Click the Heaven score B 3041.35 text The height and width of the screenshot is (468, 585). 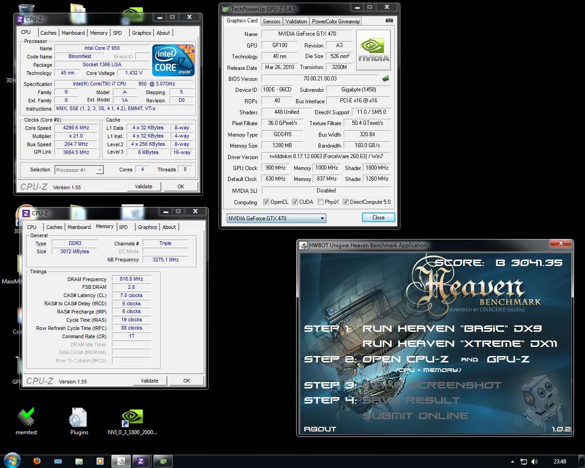click(x=499, y=263)
